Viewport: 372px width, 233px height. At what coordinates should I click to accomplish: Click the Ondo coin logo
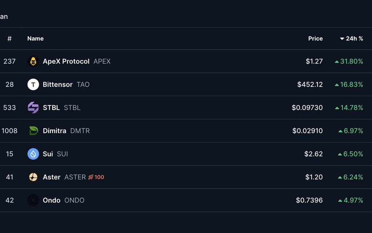tap(33, 200)
